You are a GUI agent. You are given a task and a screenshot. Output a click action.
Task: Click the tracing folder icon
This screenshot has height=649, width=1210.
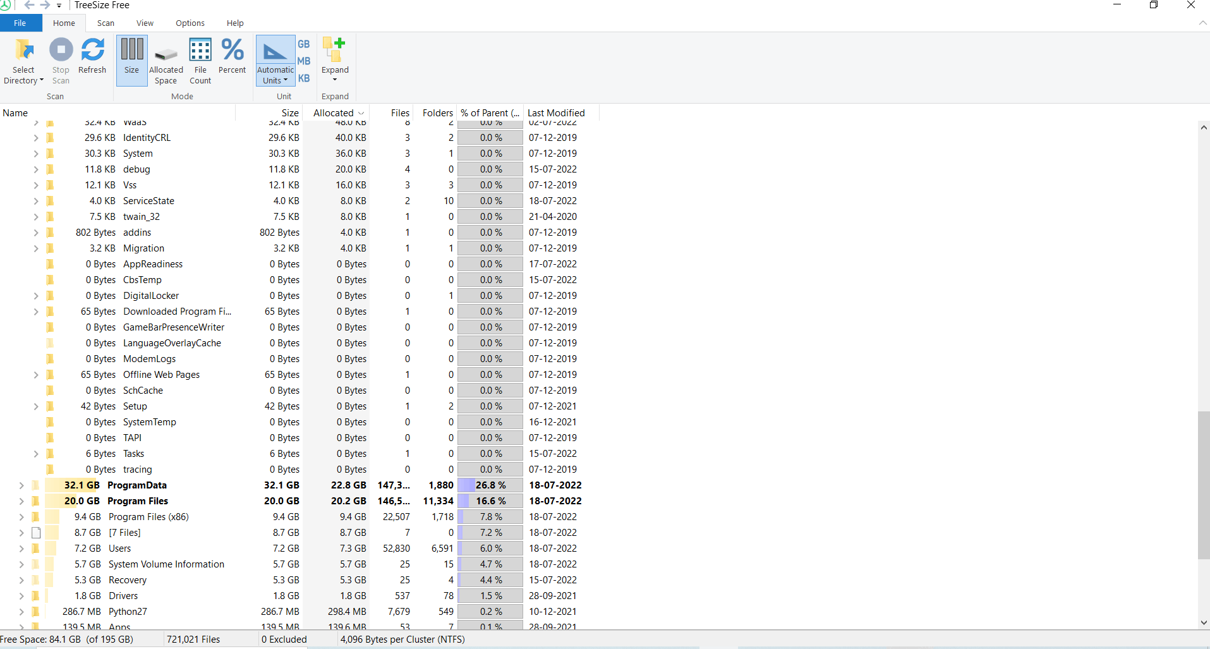(x=51, y=470)
